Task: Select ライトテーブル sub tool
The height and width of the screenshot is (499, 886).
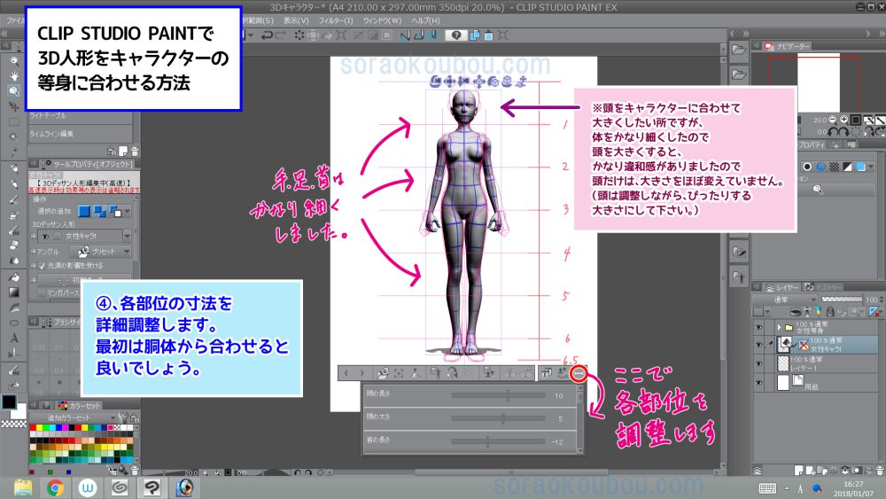Action: (81, 115)
